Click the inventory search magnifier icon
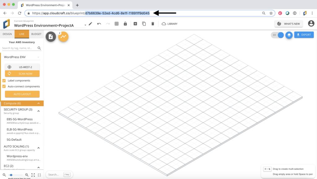The width and height of the screenshot is (317, 179). 39,48
